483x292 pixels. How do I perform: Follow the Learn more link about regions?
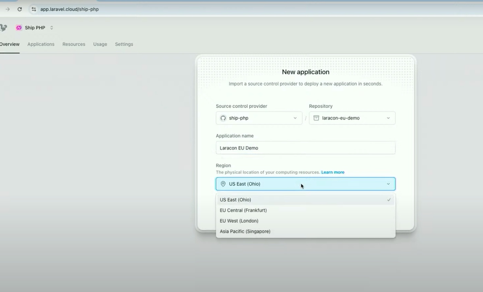tap(333, 172)
